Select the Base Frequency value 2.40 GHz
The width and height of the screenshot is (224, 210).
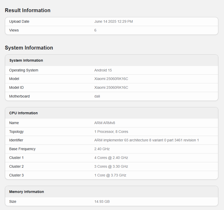(102, 149)
